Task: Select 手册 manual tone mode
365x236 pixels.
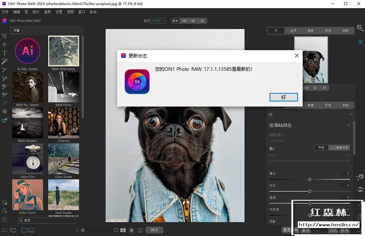Action: click(321, 147)
